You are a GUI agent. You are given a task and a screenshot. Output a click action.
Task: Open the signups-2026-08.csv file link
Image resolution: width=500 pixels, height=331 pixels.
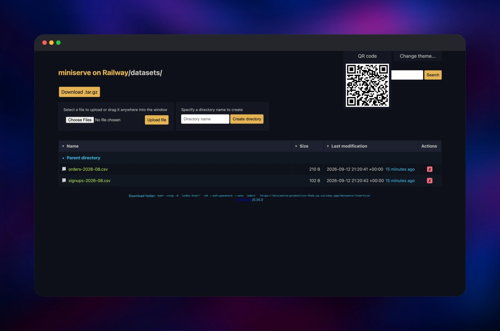pyautogui.click(x=89, y=181)
